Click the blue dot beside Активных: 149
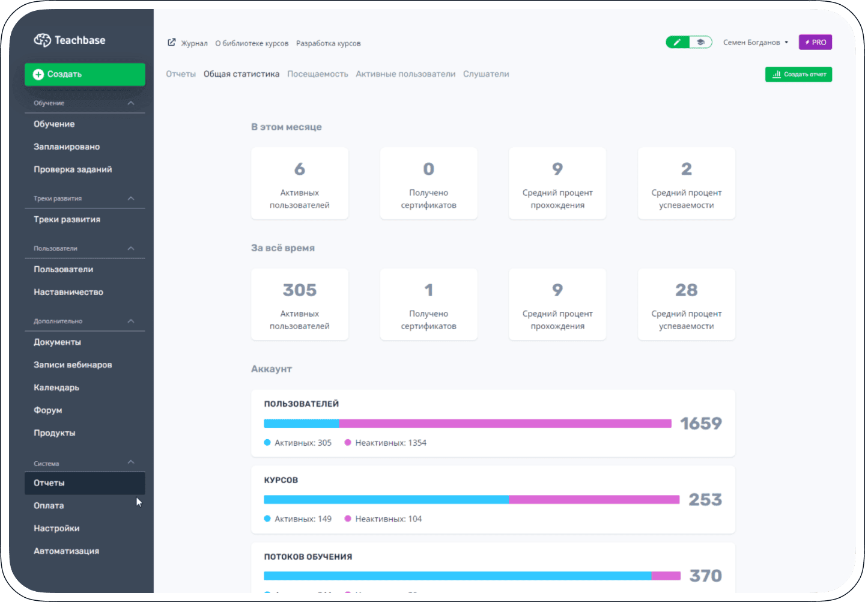This screenshot has height=602, width=865. pyautogui.click(x=267, y=518)
